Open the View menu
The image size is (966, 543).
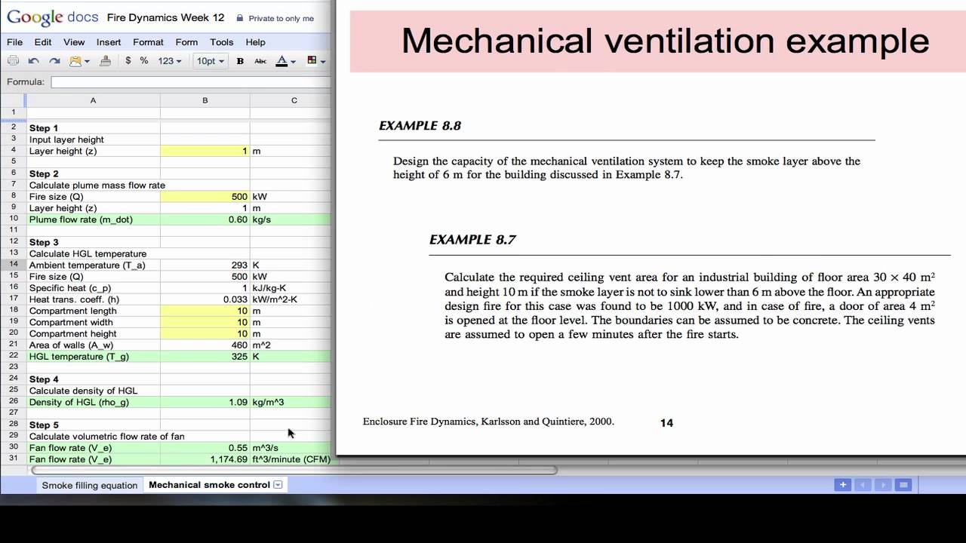point(74,42)
